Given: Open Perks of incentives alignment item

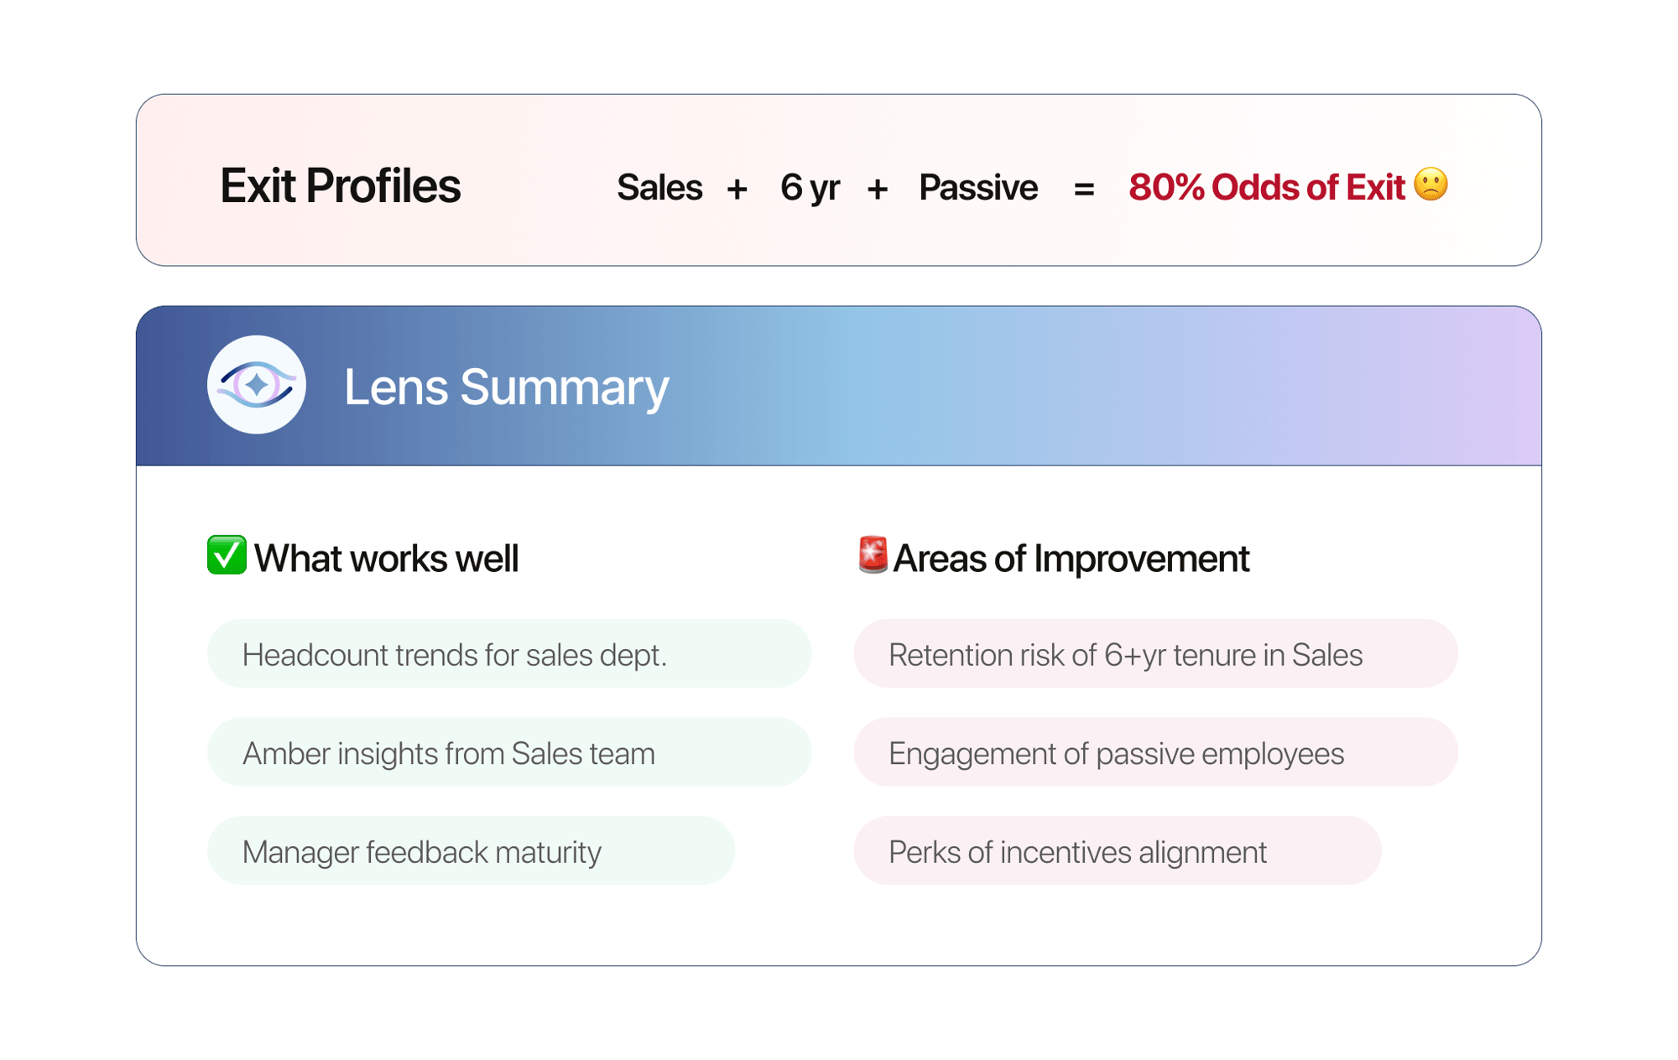Looking at the screenshot, I should coord(1117,851).
